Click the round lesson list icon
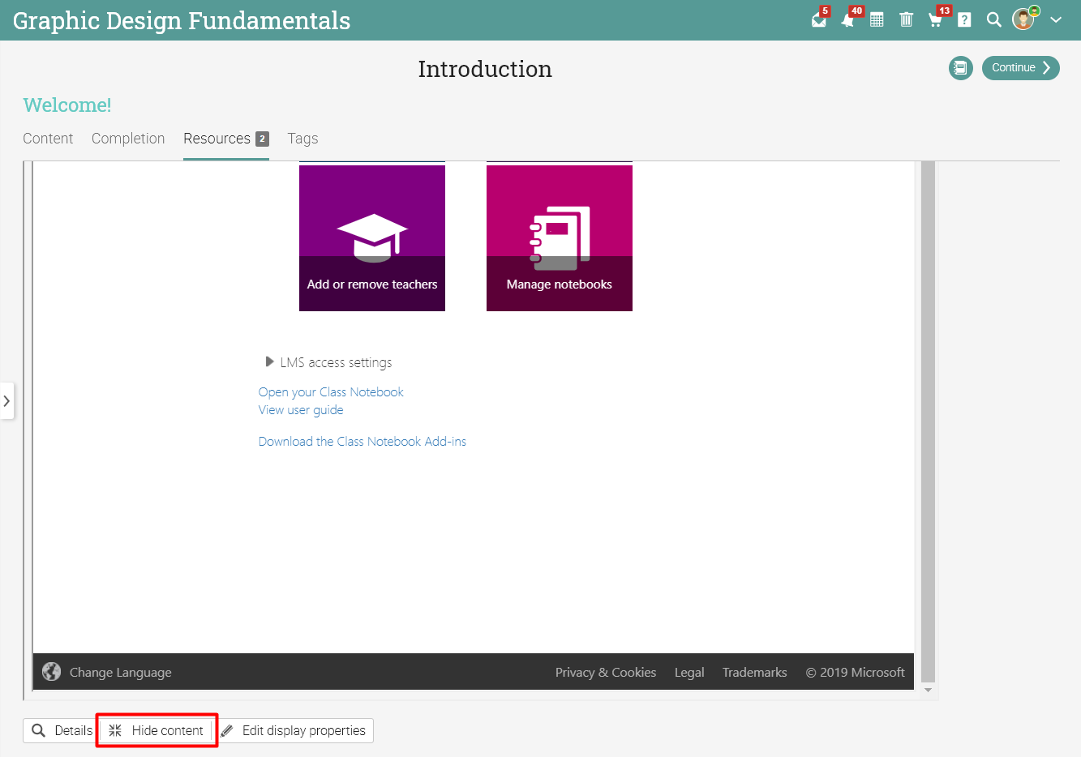Image resolution: width=1081 pixels, height=757 pixels. pyautogui.click(x=961, y=68)
